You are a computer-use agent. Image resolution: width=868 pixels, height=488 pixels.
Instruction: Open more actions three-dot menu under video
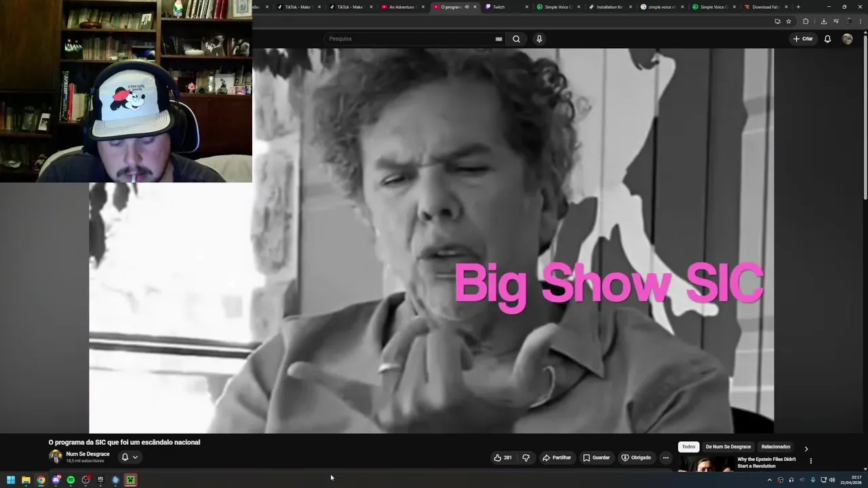point(666,457)
